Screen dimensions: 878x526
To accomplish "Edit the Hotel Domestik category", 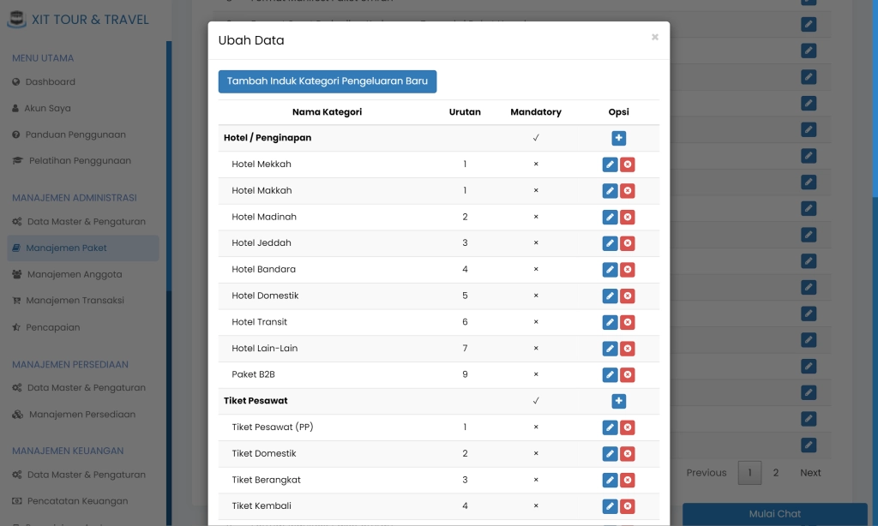I will pyautogui.click(x=610, y=296).
